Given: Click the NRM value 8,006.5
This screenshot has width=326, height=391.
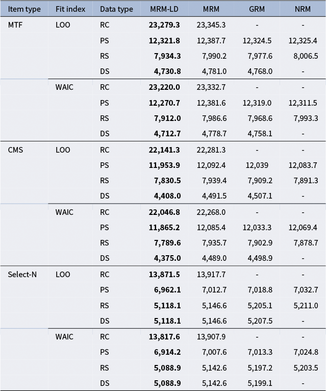Looking at the screenshot, I should [x=303, y=56].
